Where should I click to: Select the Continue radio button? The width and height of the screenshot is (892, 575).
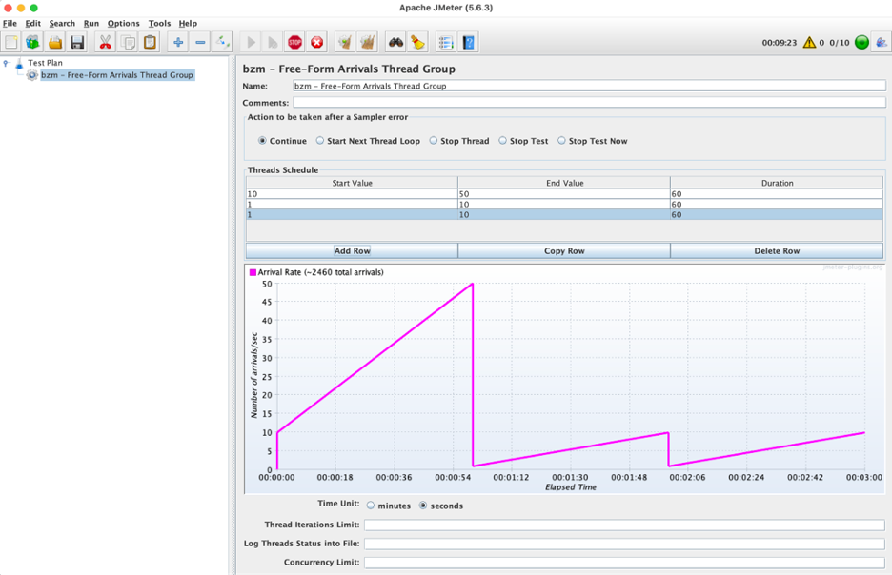262,140
